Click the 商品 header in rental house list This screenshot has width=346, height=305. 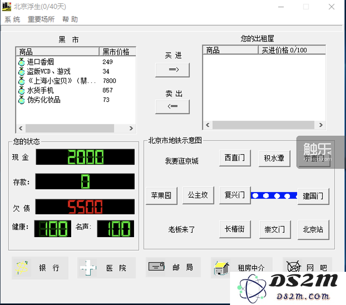pos(231,50)
